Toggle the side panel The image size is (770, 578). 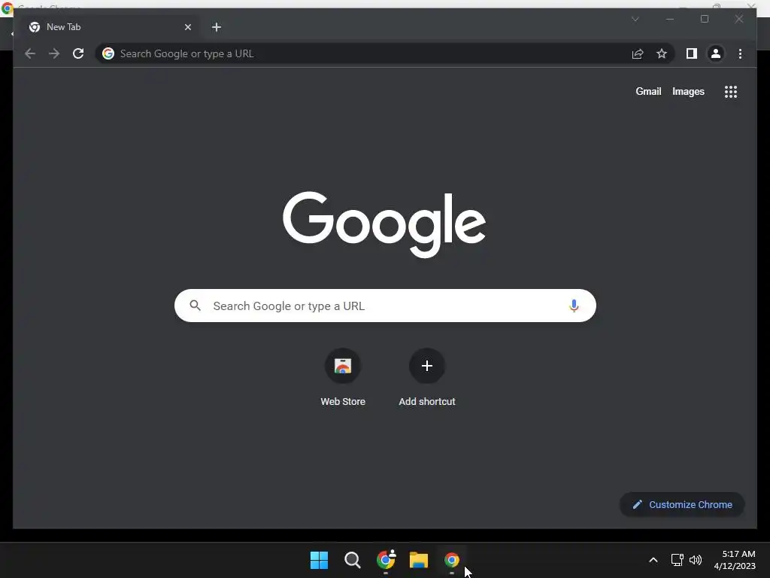pos(692,53)
